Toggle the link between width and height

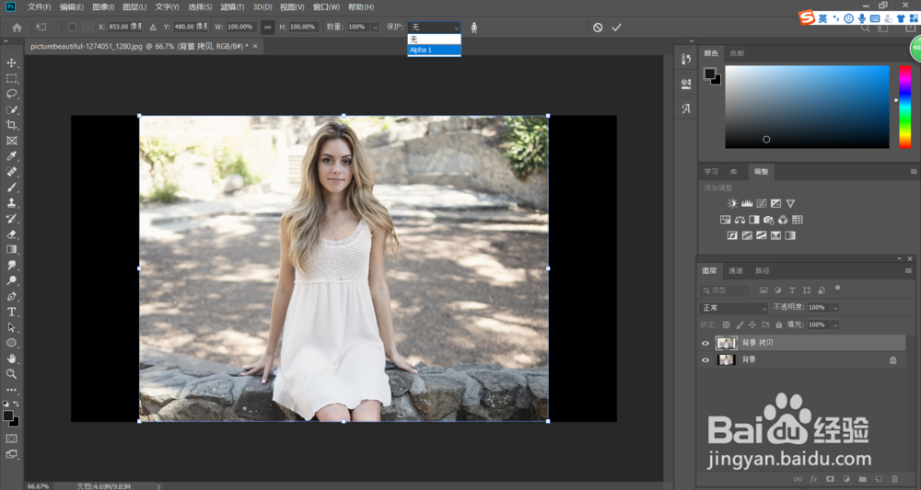[x=268, y=28]
